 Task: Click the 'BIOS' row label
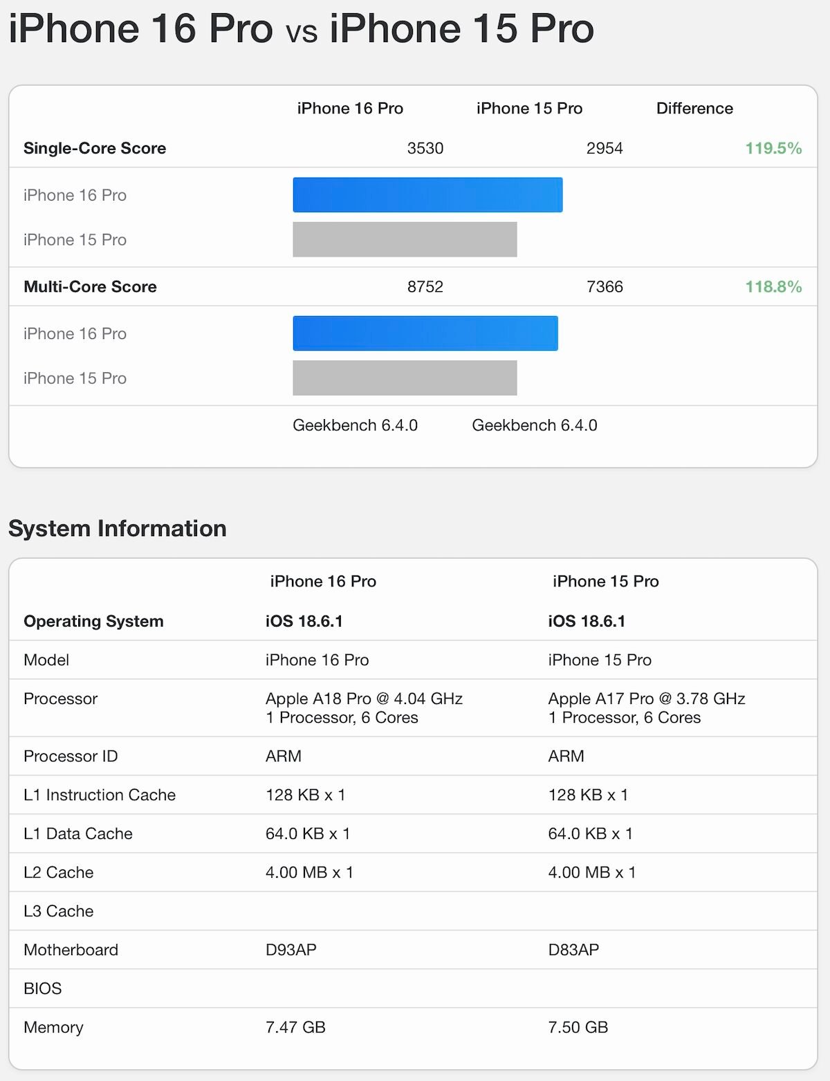click(43, 988)
